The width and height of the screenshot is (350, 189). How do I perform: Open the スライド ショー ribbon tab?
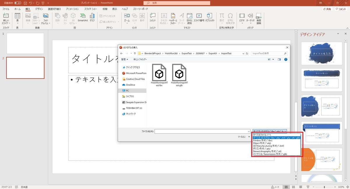(x=91, y=9)
